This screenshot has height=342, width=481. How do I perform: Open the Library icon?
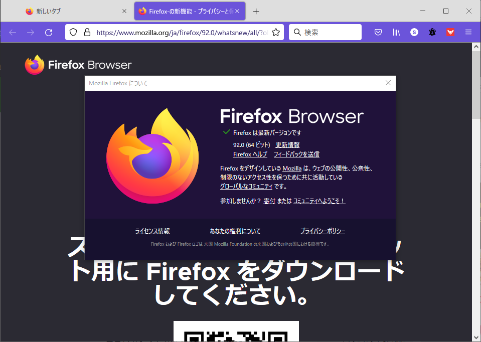coord(396,32)
